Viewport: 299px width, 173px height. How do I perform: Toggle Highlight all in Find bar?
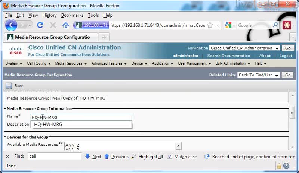click(x=147, y=157)
